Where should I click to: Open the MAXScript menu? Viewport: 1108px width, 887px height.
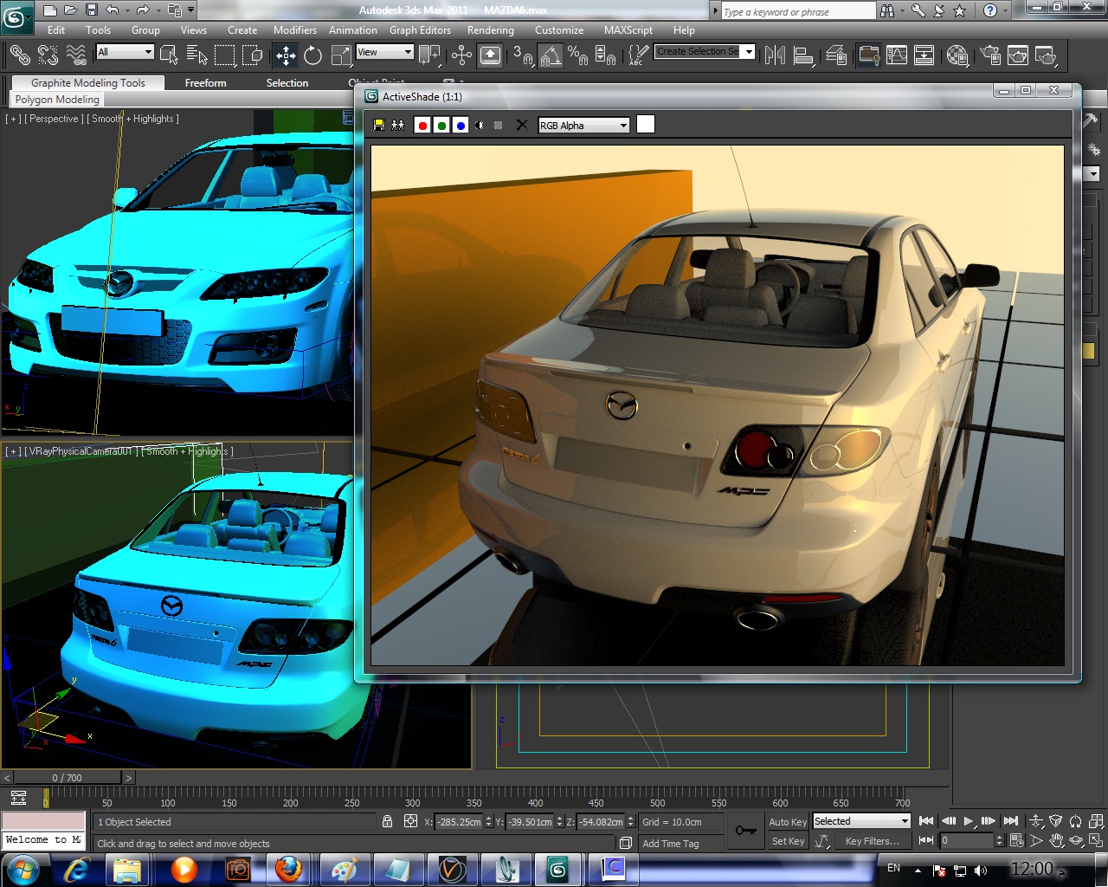[x=628, y=30]
